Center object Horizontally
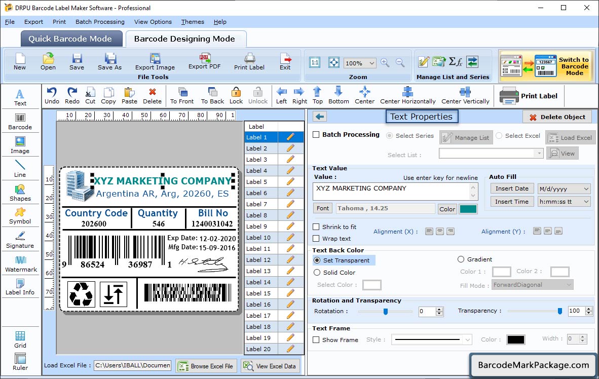This screenshot has width=599, height=379. pyautogui.click(x=407, y=96)
